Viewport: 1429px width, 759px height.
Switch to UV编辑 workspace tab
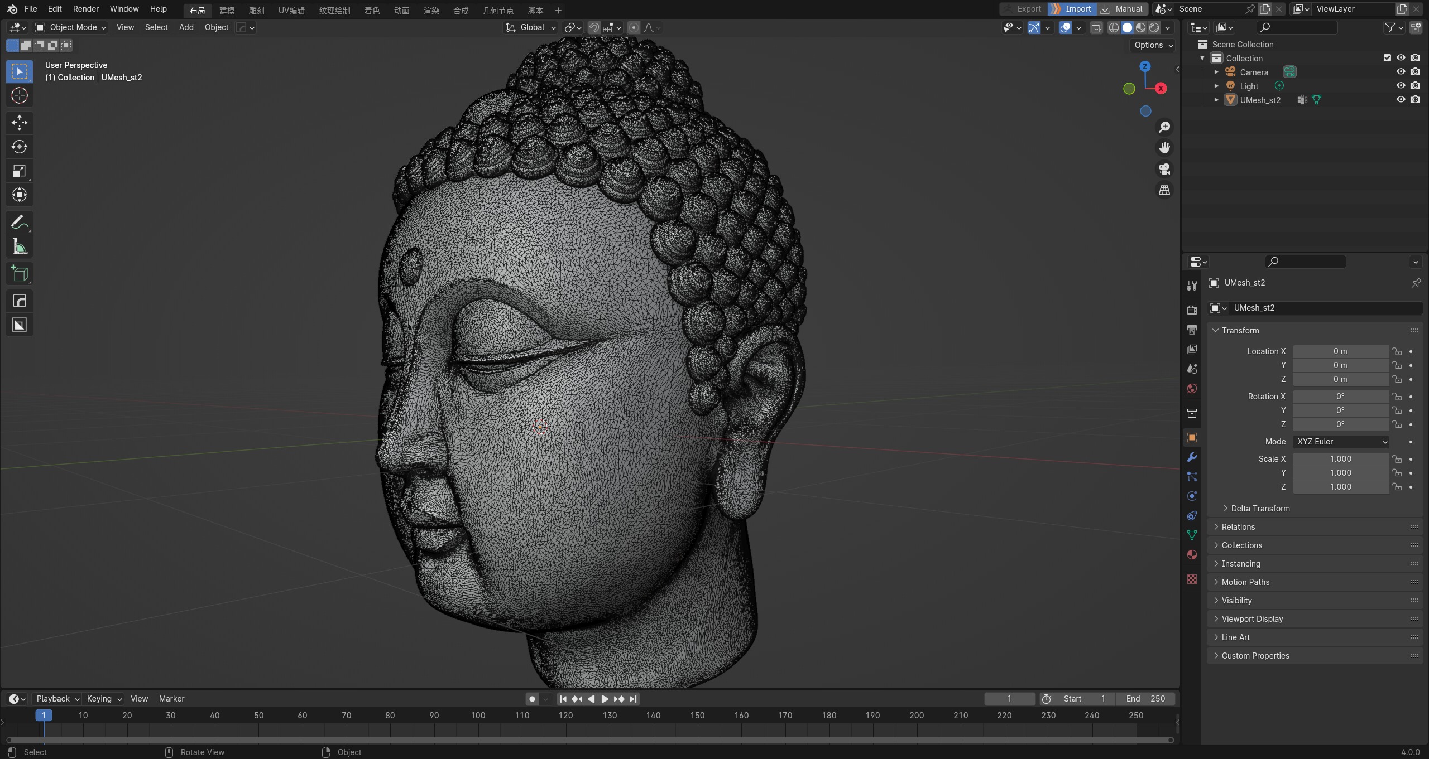(291, 10)
